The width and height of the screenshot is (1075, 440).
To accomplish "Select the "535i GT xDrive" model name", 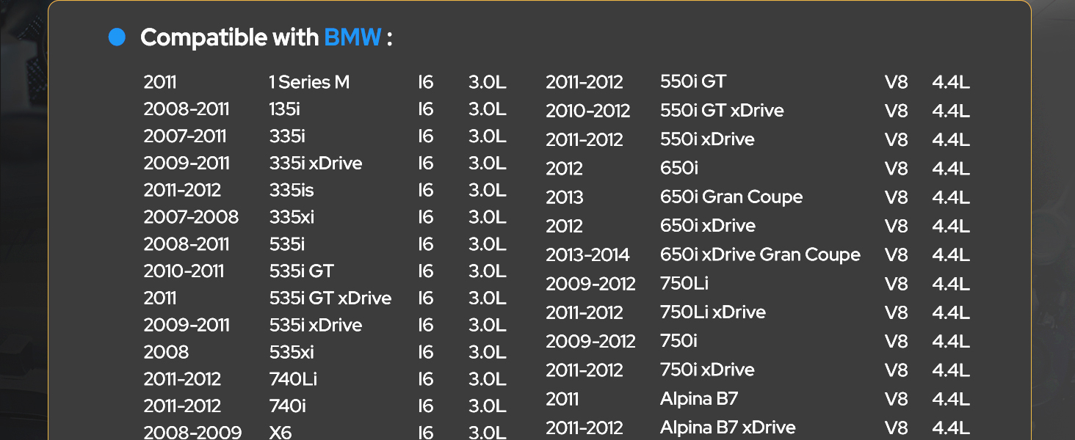I will point(330,298).
